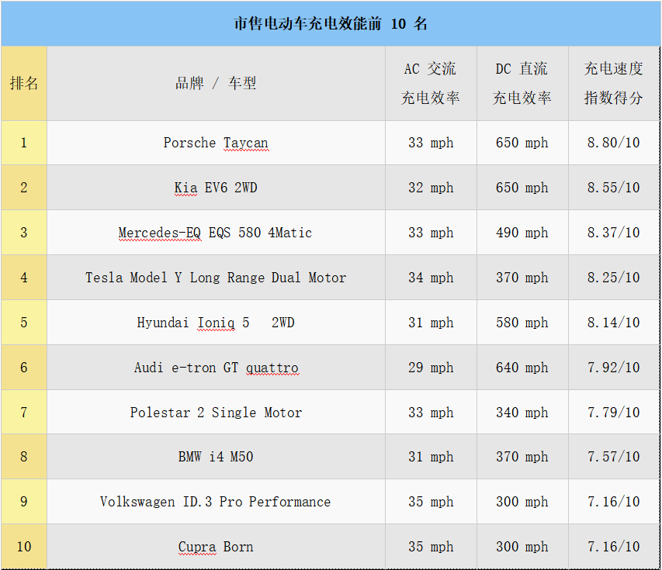Select the 7.92/10 score cell
Viewport: 662px width, 570px height.
[614, 368]
